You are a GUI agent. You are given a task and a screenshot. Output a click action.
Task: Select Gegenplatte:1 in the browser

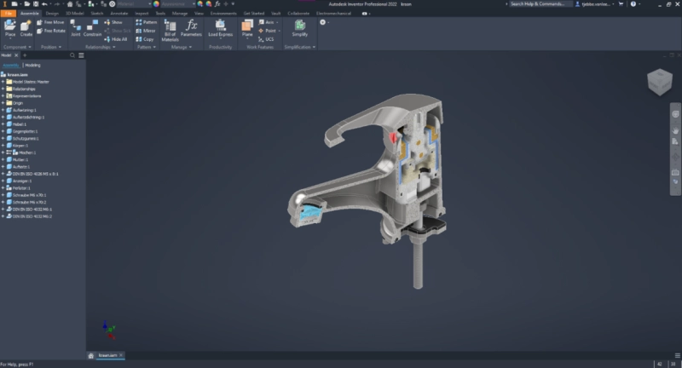tap(25, 131)
